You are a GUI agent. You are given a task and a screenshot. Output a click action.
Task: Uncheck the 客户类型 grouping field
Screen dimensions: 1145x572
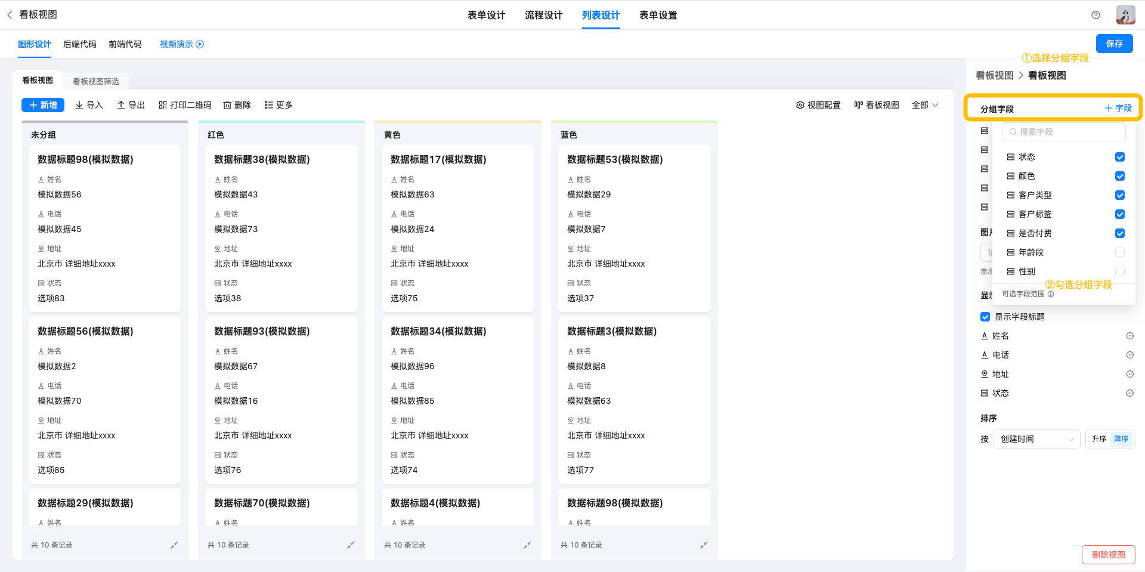[x=1120, y=195]
